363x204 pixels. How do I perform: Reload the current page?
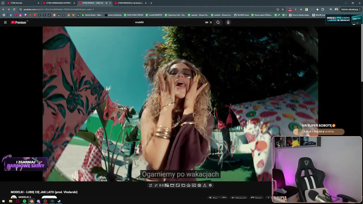(x=14, y=9)
